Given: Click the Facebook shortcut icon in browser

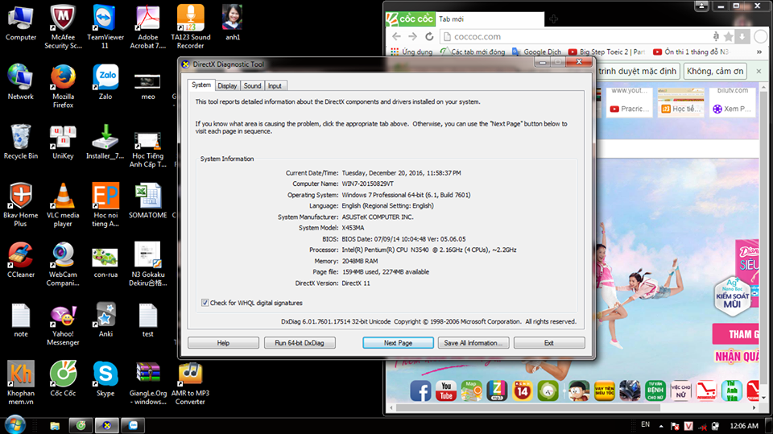Looking at the screenshot, I should [420, 391].
